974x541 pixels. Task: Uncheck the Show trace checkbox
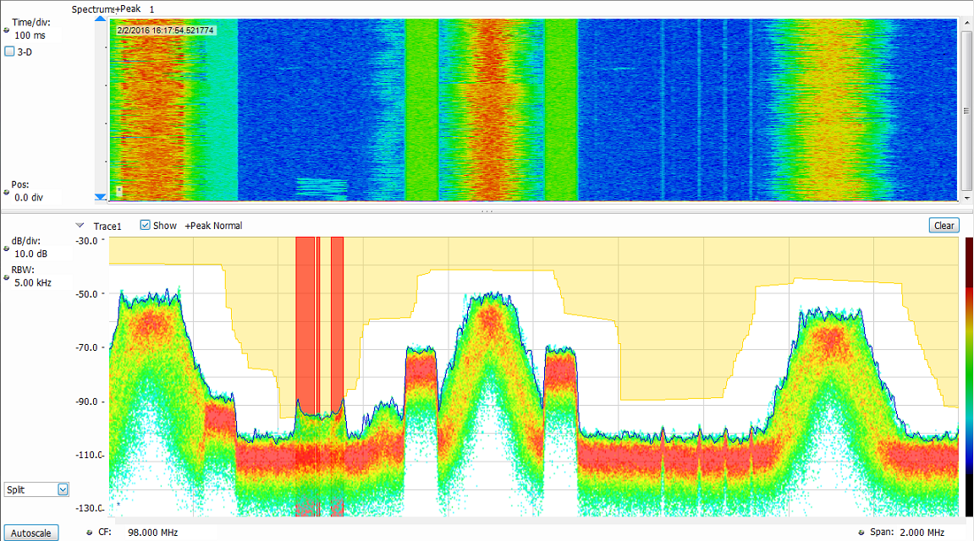pos(145,226)
